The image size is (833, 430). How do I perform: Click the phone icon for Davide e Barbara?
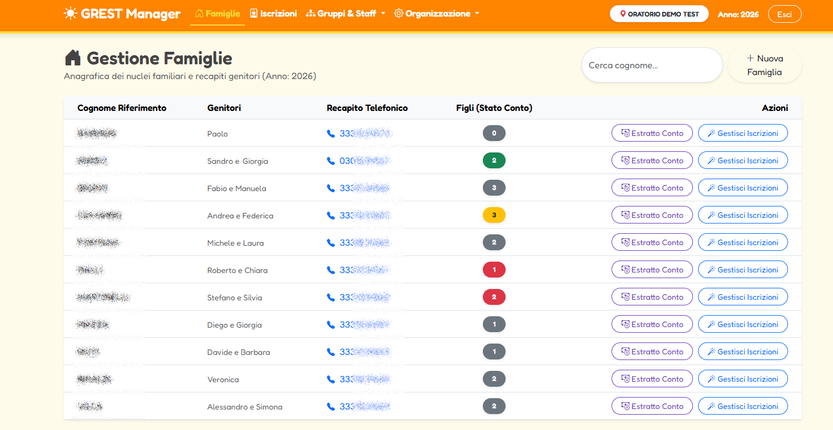pos(331,352)
